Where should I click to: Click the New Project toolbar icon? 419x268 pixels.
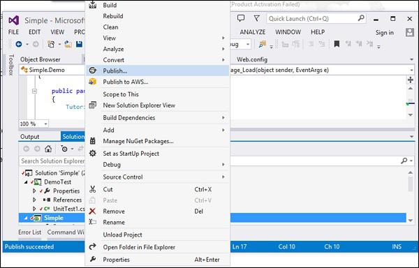[x=51, y=44]
